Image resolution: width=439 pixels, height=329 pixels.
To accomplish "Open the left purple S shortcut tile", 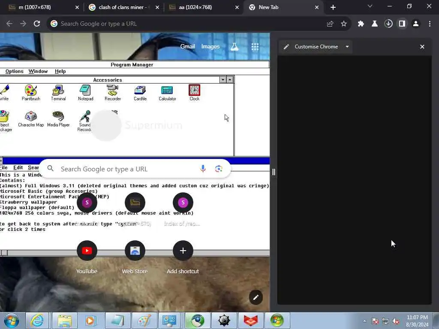I will [x=87, y=203].
